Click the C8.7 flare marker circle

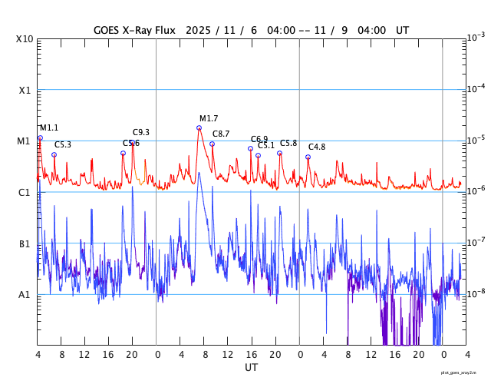(212, 144)
